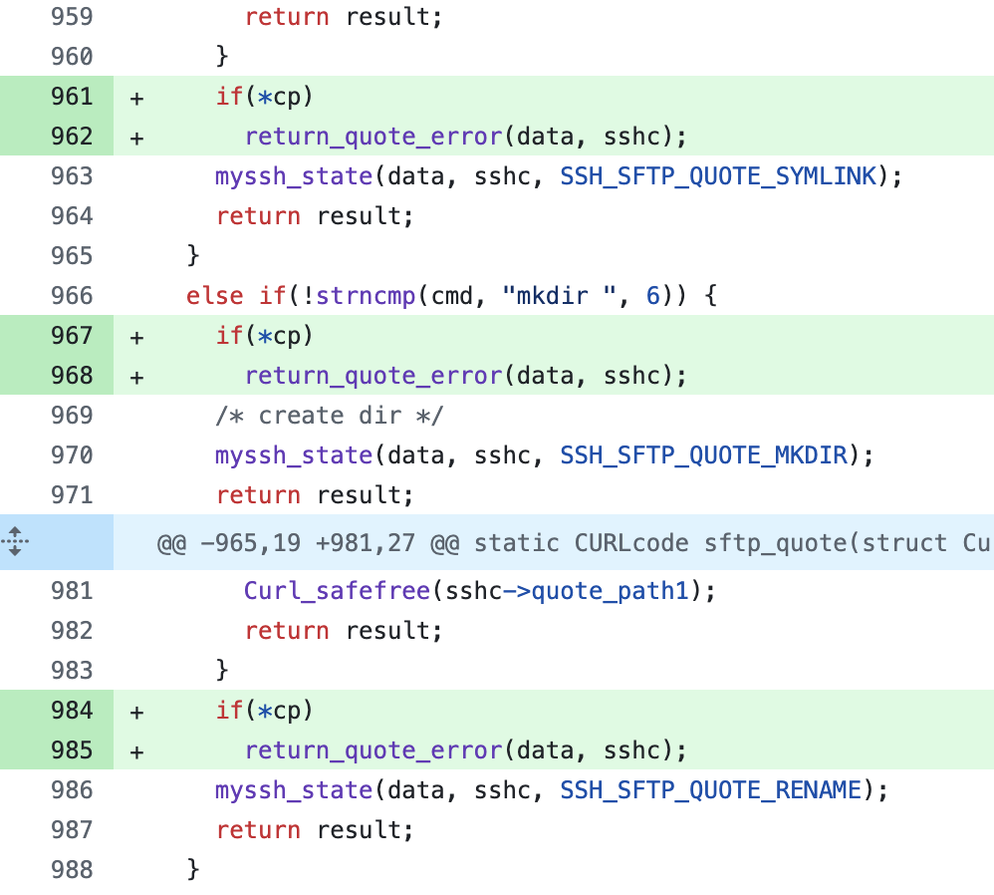Image resolution: width=994 pixels, height=895 pixels.
Task: Click line number 967 of the added code
Action: click(x=72, y=336)
